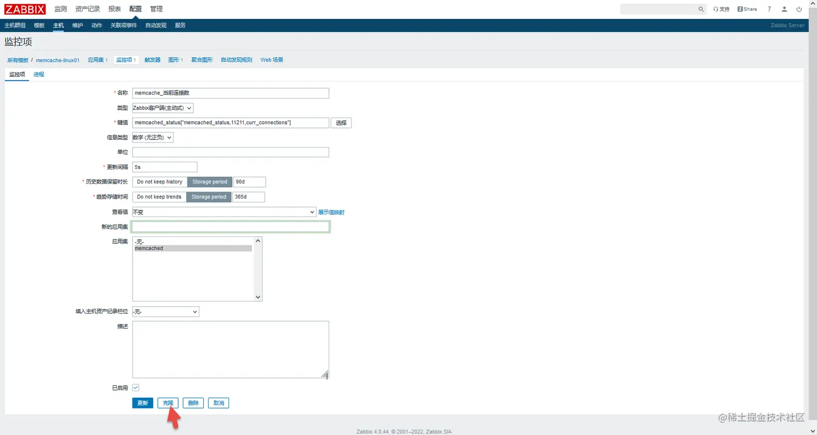Open the 资产记录 top menu
This screenshot has height=435, width=817.
[x=88, y=9]
